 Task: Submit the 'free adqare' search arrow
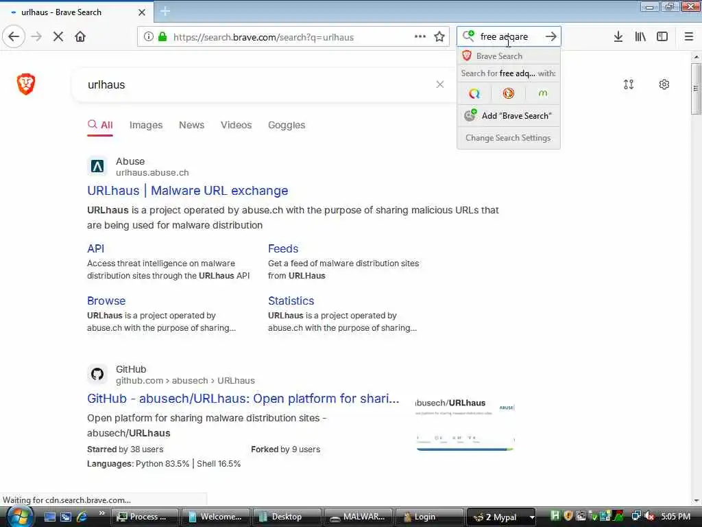pyautogui.click(x=551, y=36)
